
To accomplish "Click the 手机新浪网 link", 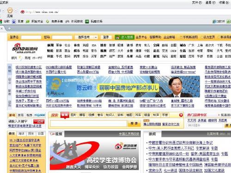I will (x=190, y=37).
